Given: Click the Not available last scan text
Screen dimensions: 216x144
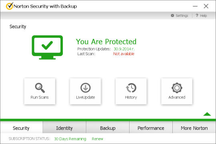Looking at the screenshot, I should point(124,54).
